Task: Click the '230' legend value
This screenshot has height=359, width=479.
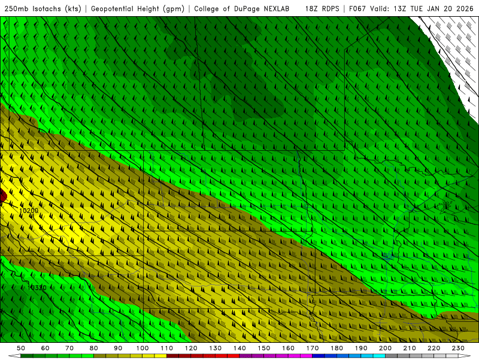Action: point(458,348)
